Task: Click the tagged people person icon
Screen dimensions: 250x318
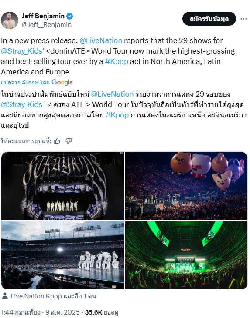Action: pyautogui.click(x=5, y=296)
